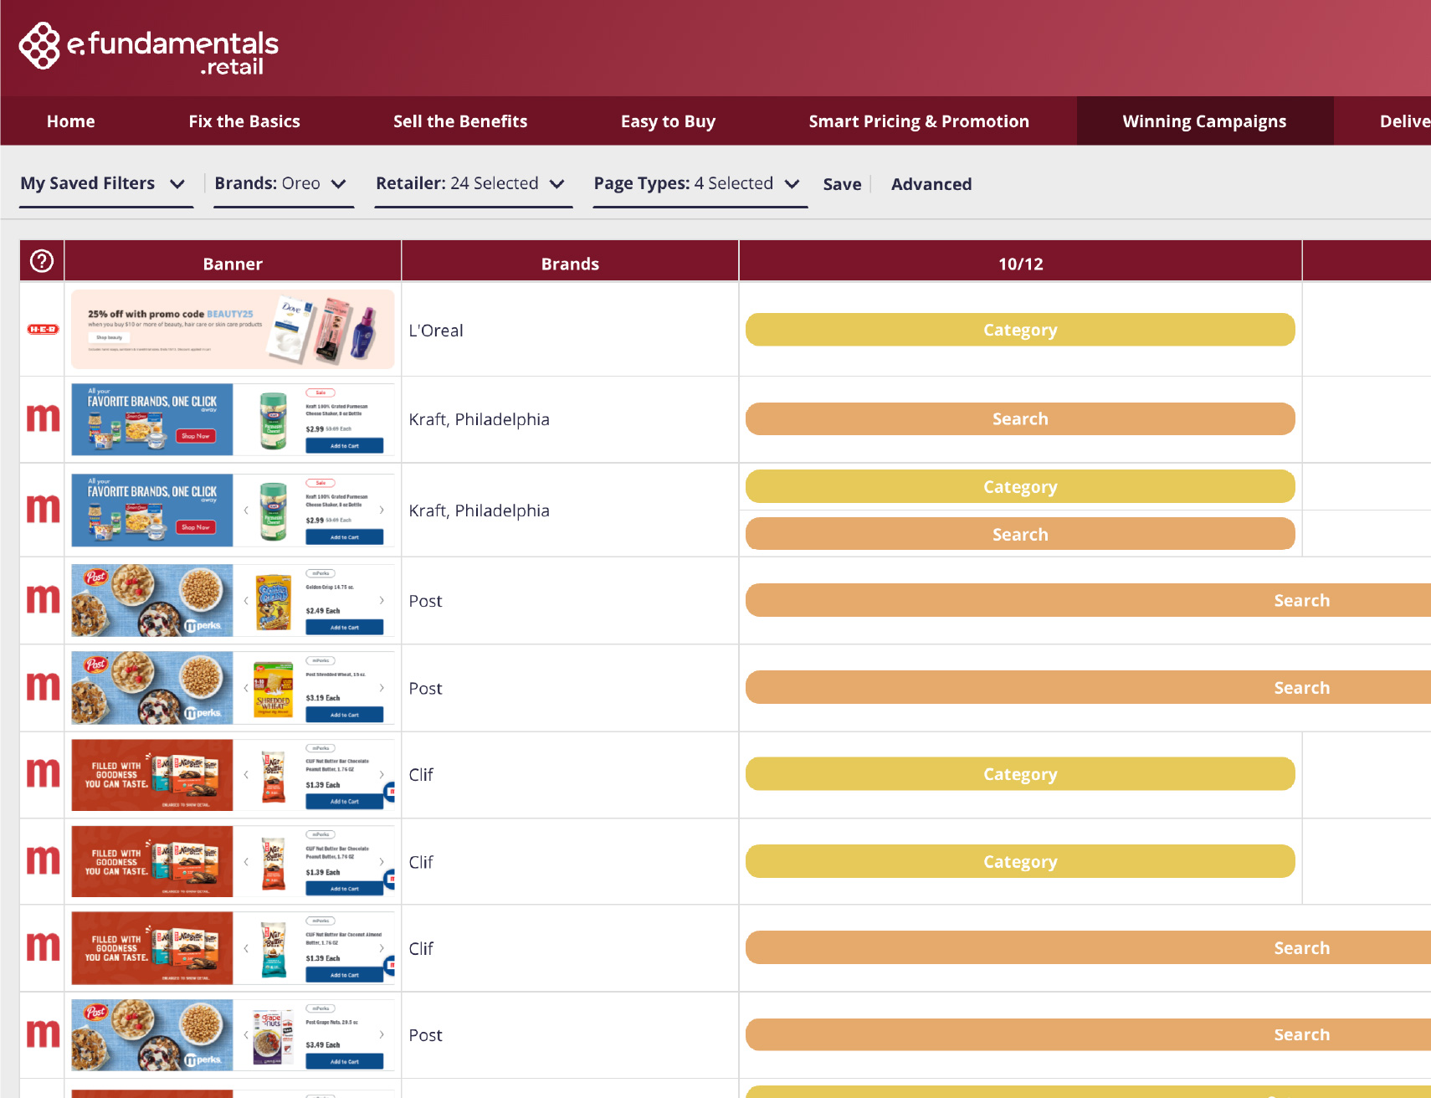Open the Retailer: 24 Selected dropdown
This screenshot has width=1431, height=1098.
click(473, 184)
